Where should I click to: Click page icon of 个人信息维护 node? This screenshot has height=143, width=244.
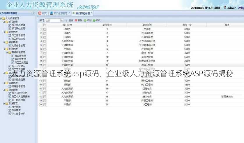(10, 114)
